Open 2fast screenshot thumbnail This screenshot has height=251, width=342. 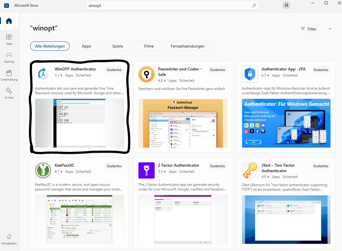click(286, 219)
